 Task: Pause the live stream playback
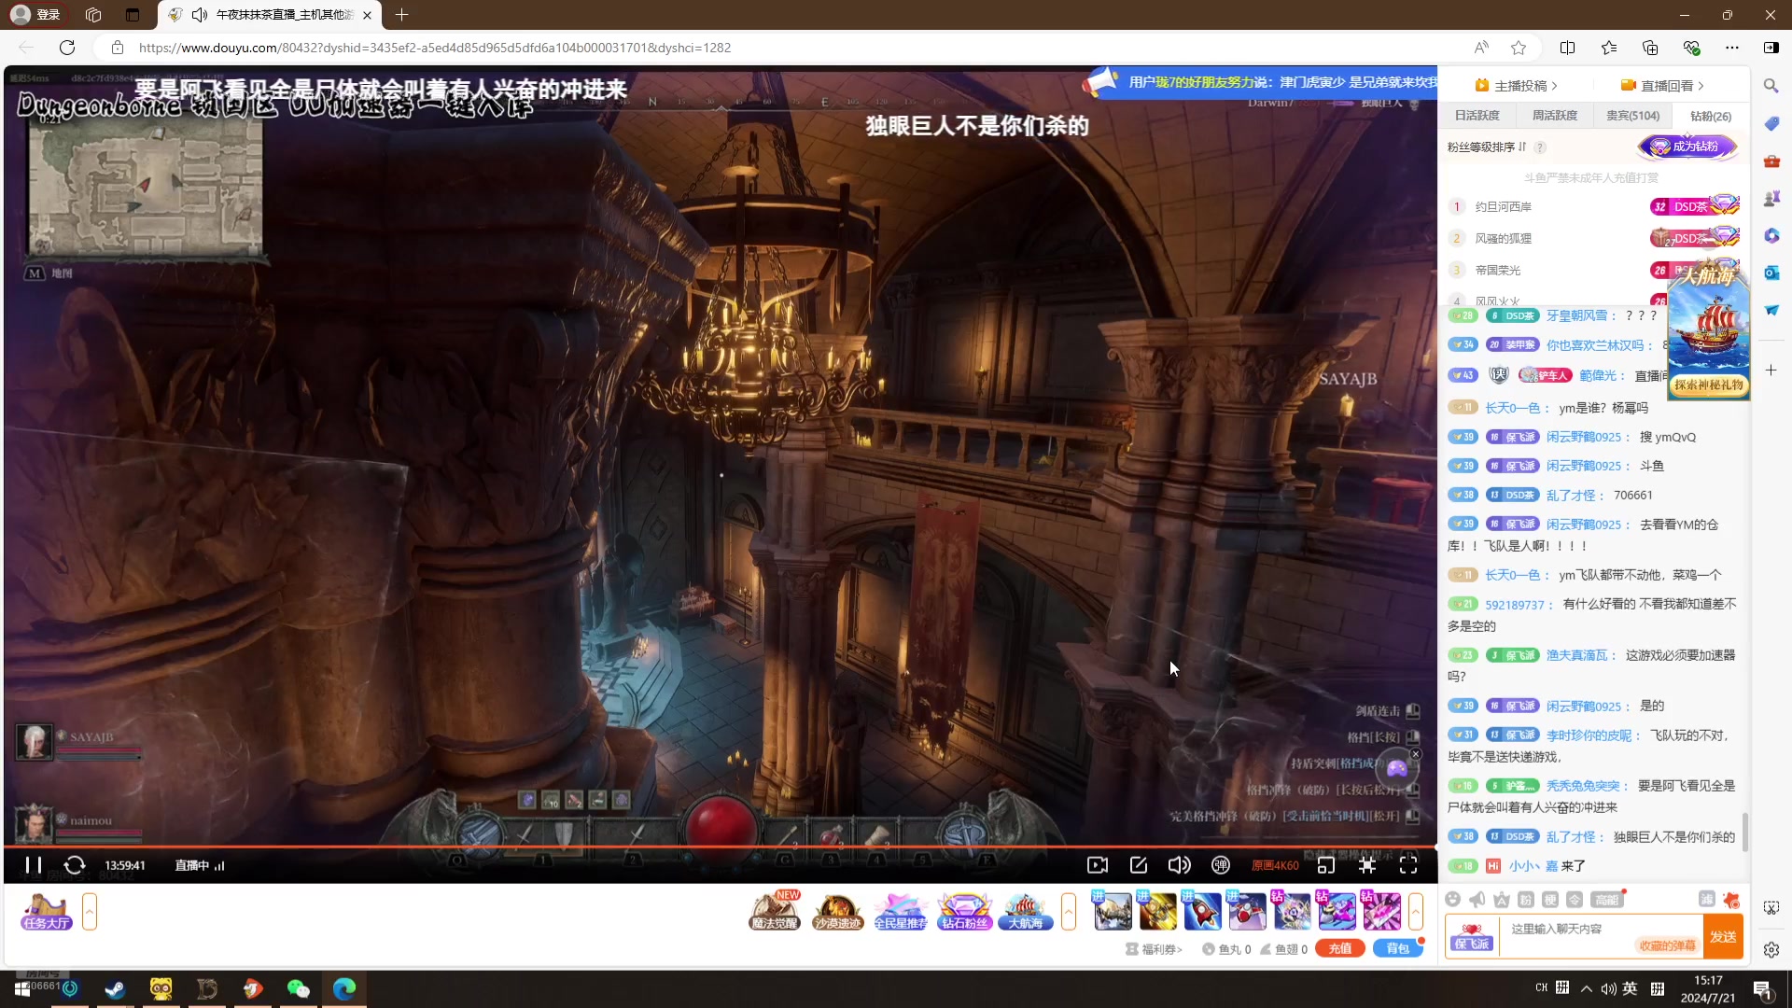[x=33, y=865]
